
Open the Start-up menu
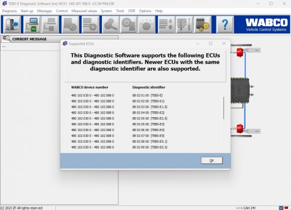[27, 11]
